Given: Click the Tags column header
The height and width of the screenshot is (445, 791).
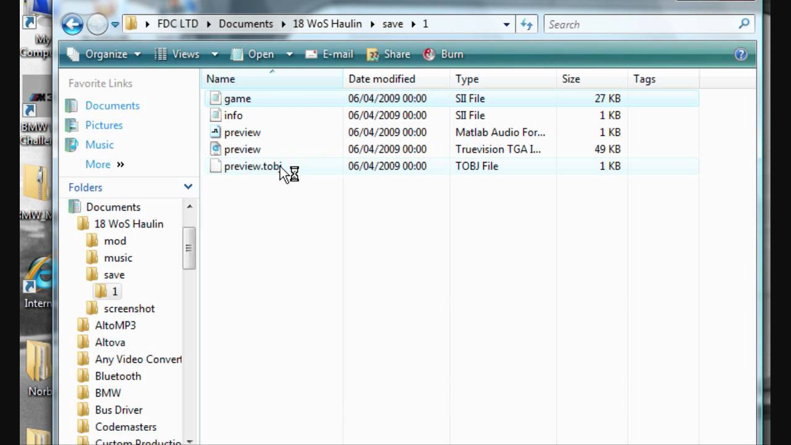Looking at the screenshot, I should 664,79.
